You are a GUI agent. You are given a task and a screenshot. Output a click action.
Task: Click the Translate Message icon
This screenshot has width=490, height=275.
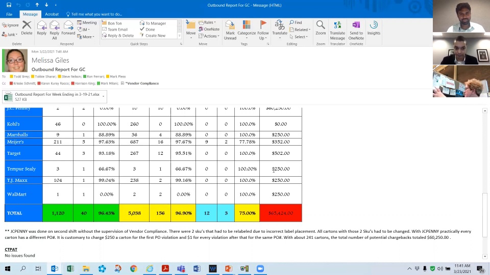pos(337,30)
